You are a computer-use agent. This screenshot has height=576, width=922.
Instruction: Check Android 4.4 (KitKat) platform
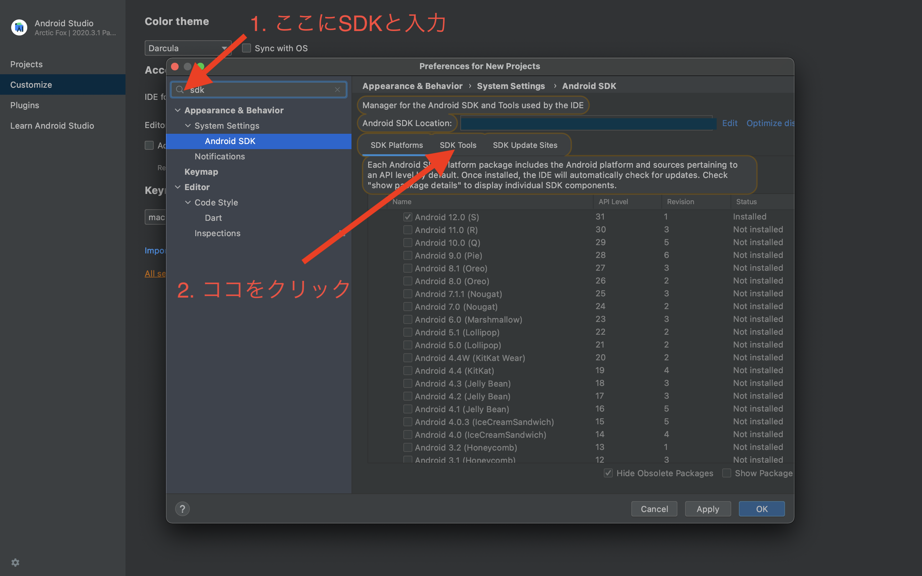tap(408, 370)
